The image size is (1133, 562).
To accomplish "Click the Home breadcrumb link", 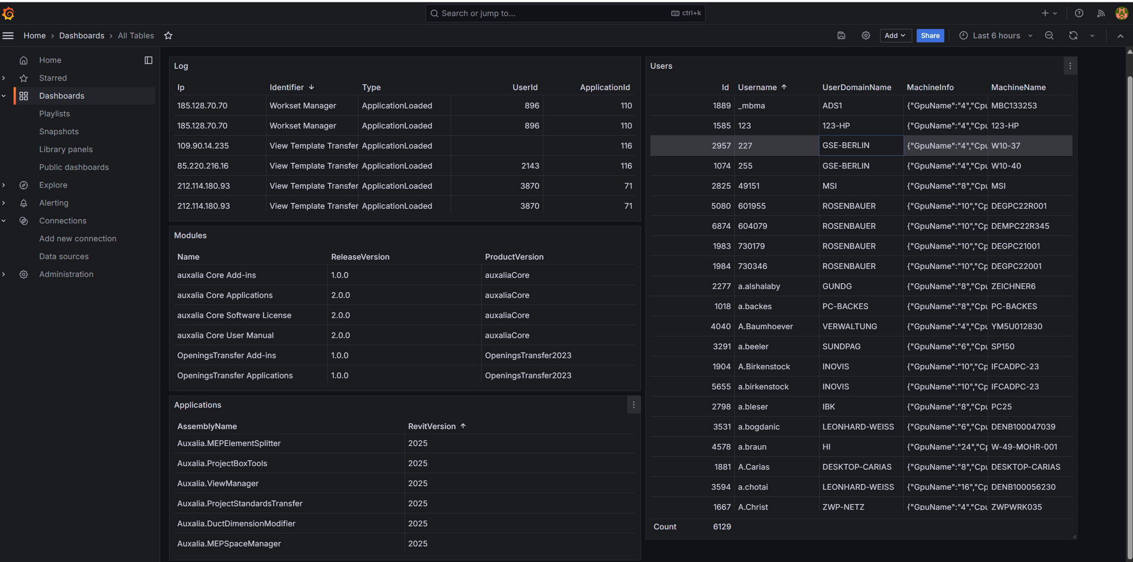I will click(34, 36).
